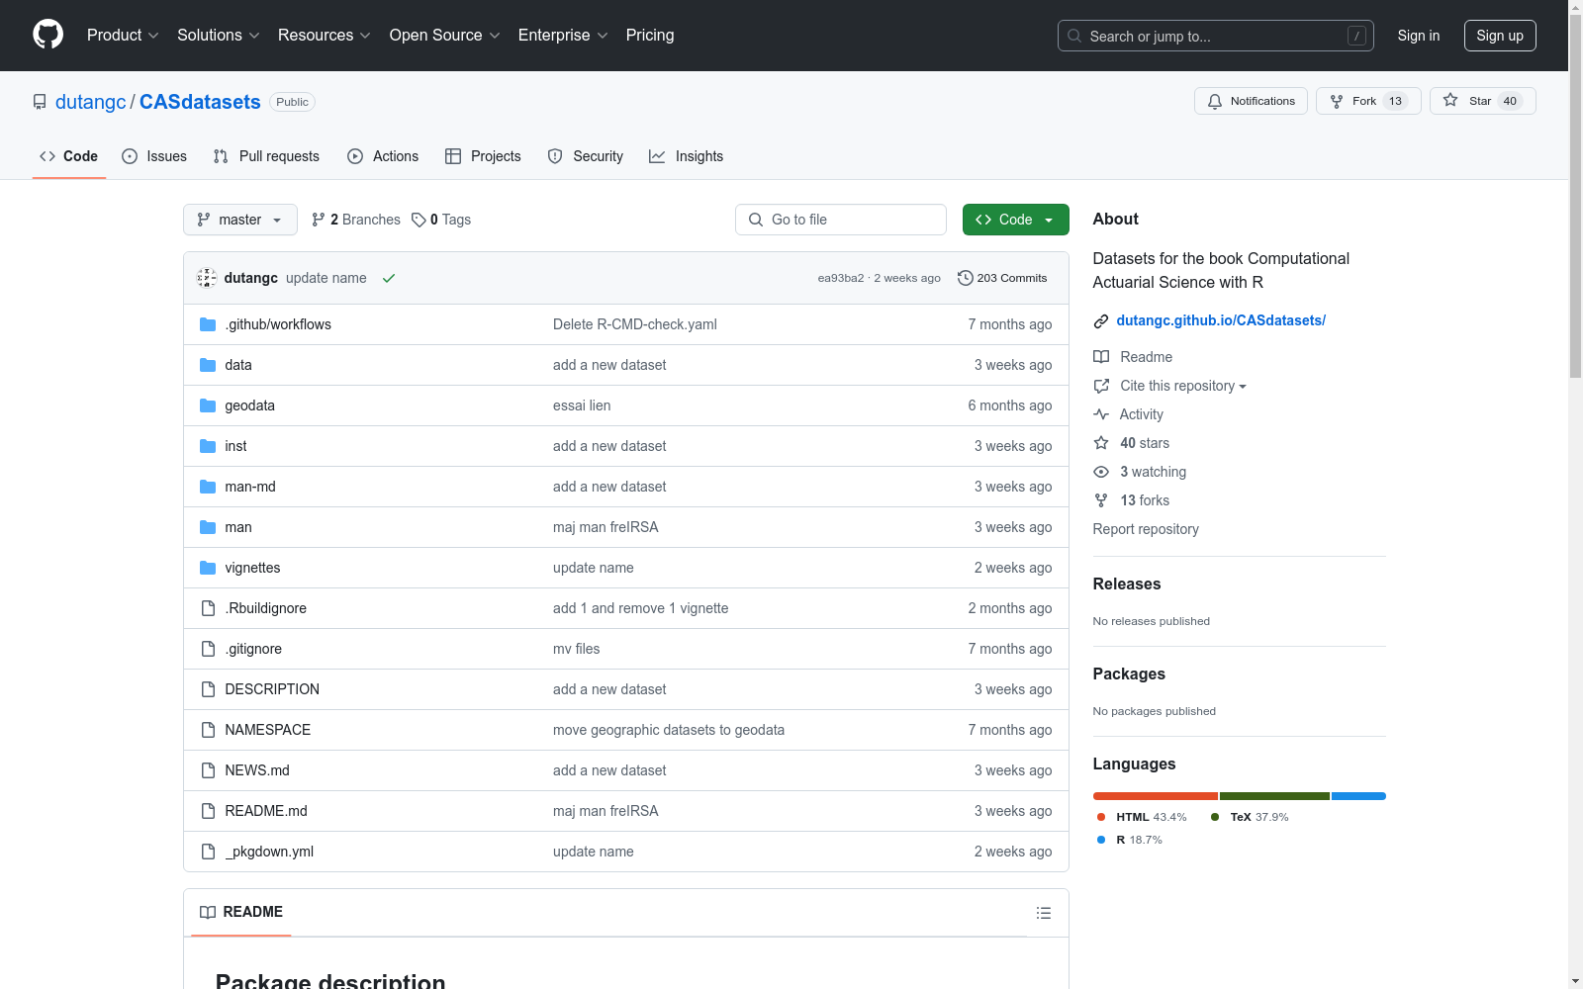
Task: Open the dutangc.github.io/CASdatasets/ link
Action: pos(1221,320)
